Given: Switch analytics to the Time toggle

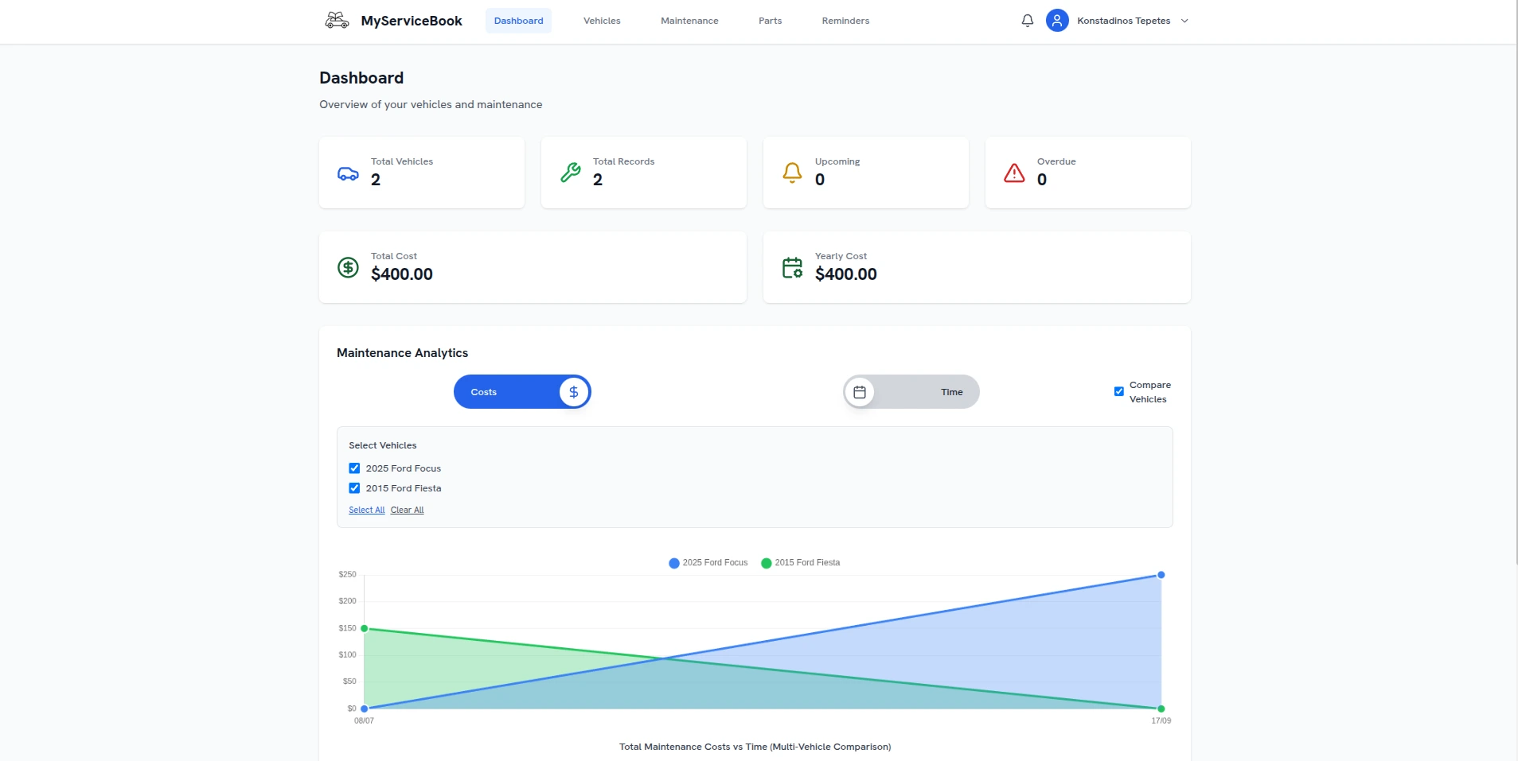Looking at the screenshot, I should (911, 392).
